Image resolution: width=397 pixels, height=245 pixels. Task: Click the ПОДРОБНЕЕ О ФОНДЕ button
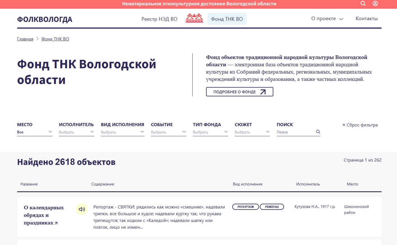tap(240, 92)
